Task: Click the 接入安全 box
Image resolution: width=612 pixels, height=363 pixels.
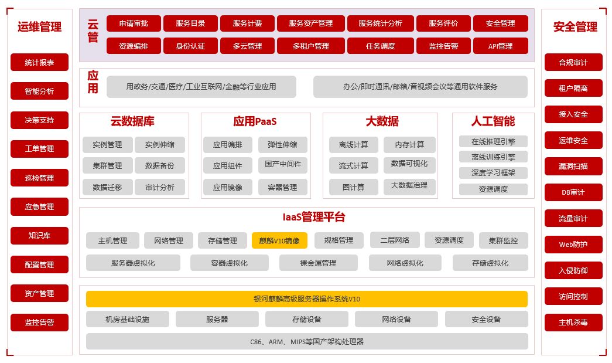Action: pyautogui.click(x=573, y=114)
